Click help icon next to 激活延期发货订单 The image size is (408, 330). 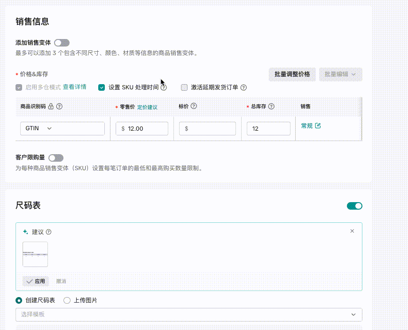243,87
